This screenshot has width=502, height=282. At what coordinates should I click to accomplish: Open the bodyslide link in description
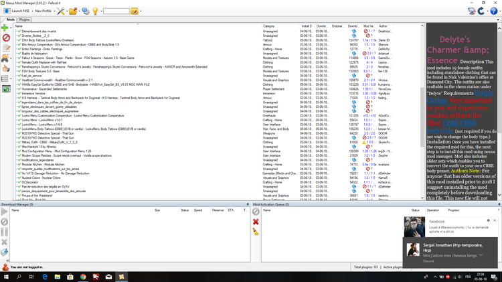(440, 131)
